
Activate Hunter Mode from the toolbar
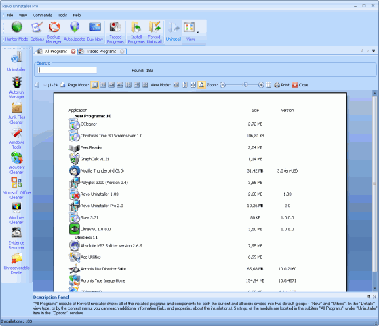point(16,31)
